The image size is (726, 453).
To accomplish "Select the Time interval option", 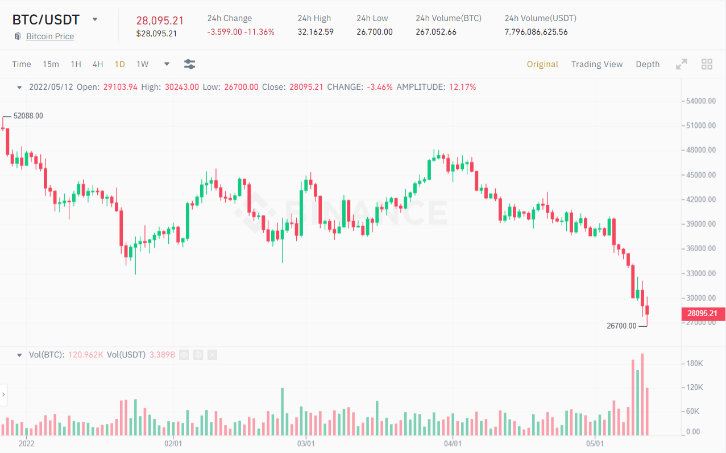I will [x=22, y=64].
